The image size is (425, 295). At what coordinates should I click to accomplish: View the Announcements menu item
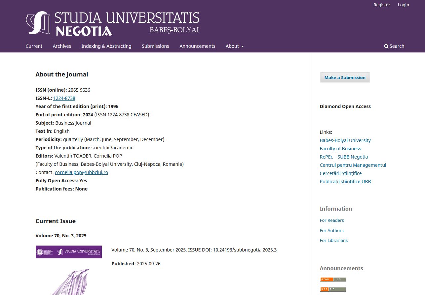click(197, 46)
